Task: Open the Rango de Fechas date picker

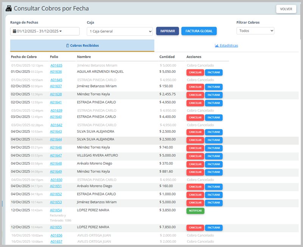Action: pos(45,31)
